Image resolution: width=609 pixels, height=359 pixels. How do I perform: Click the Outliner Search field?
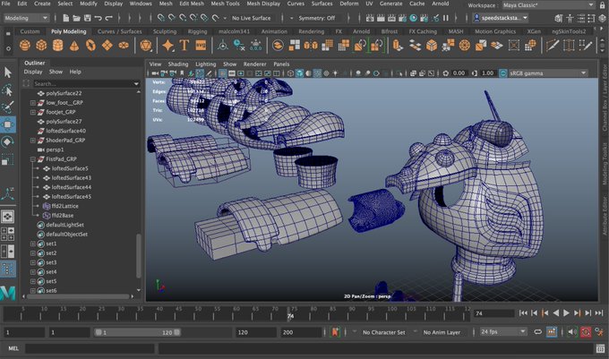tap(85, 83)
